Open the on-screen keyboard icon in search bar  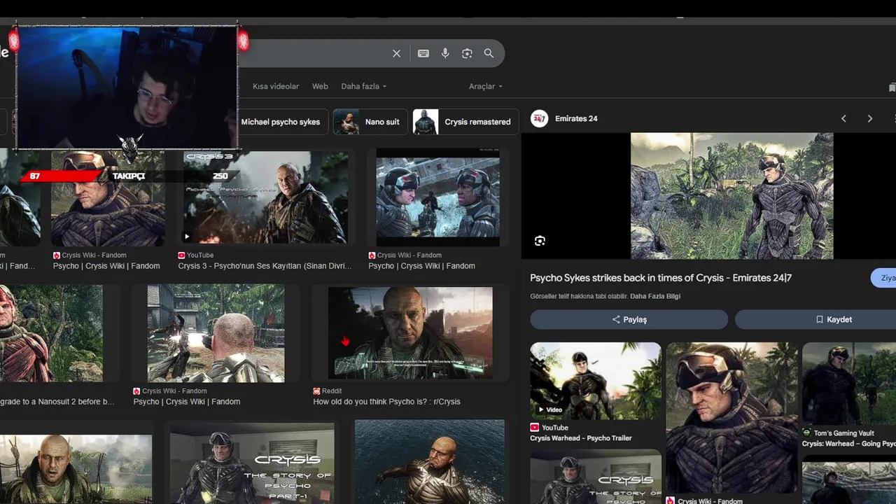tap(423, 53)
